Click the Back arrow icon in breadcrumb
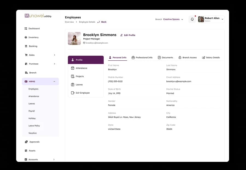 pos(98,22)
